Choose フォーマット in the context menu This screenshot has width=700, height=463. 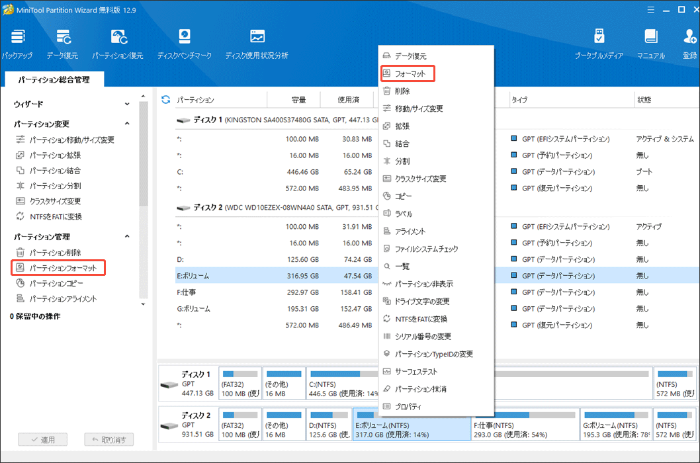click(436, 73)
